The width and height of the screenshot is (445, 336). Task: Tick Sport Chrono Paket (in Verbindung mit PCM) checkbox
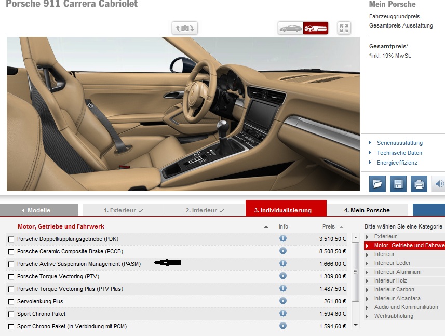coord(11,327)
